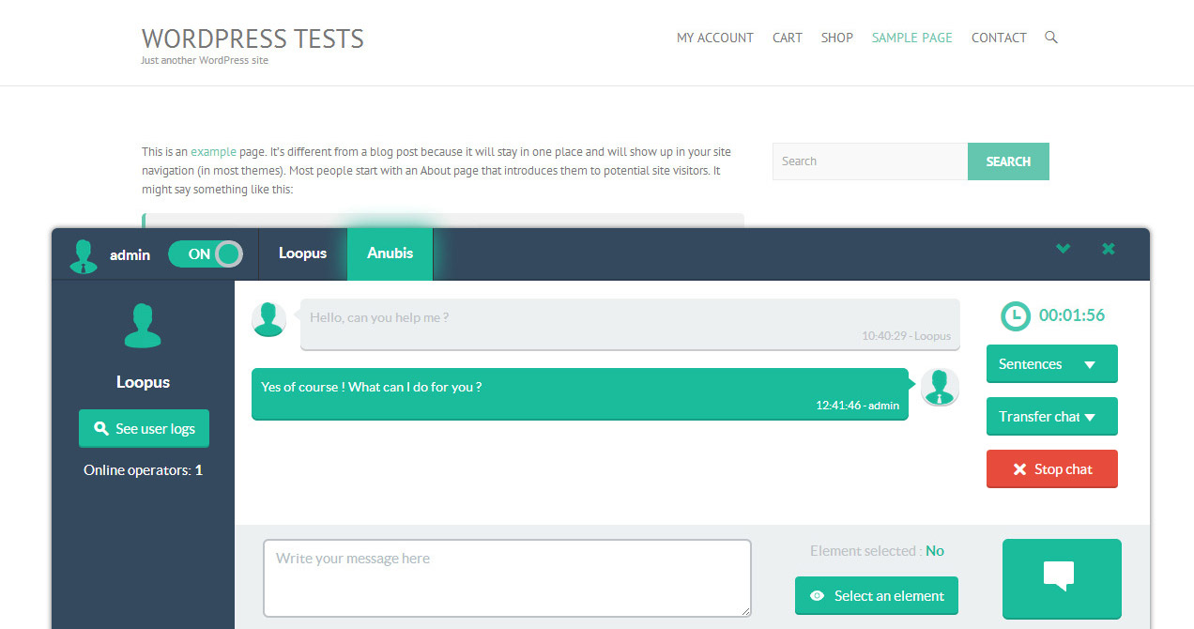Click the visitor avatar beside the Hello message
This screenshot has height=629, width=1194.
point(268,319)
